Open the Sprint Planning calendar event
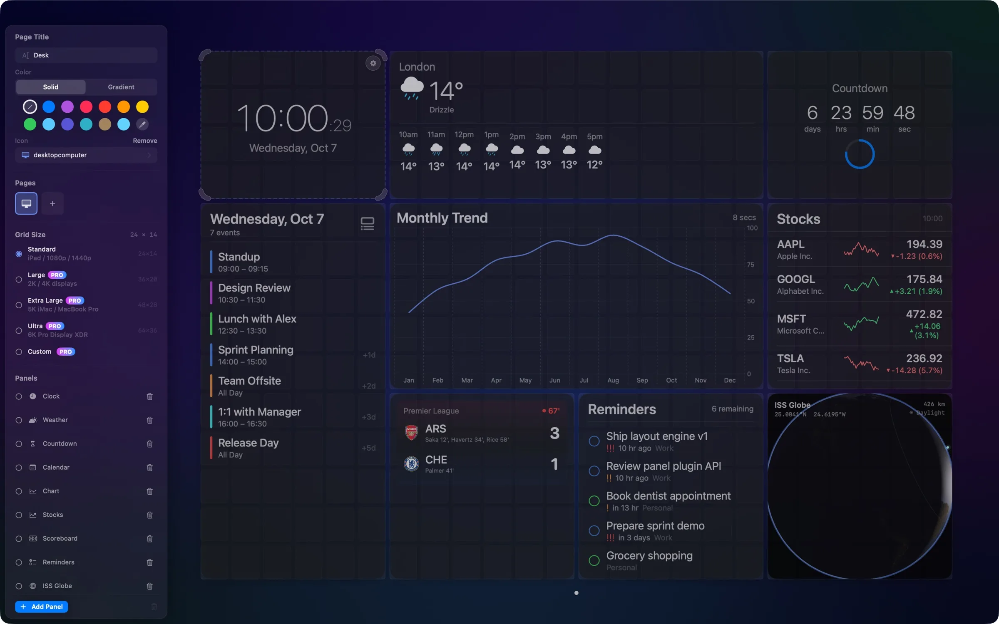999x624 pixels. [x=293, y=355]
